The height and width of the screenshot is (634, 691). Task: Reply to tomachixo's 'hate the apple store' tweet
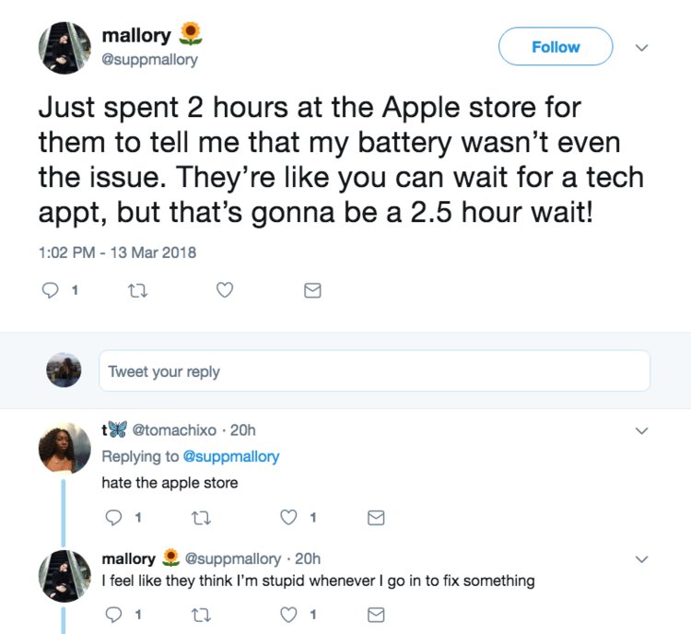pos(113,518)
